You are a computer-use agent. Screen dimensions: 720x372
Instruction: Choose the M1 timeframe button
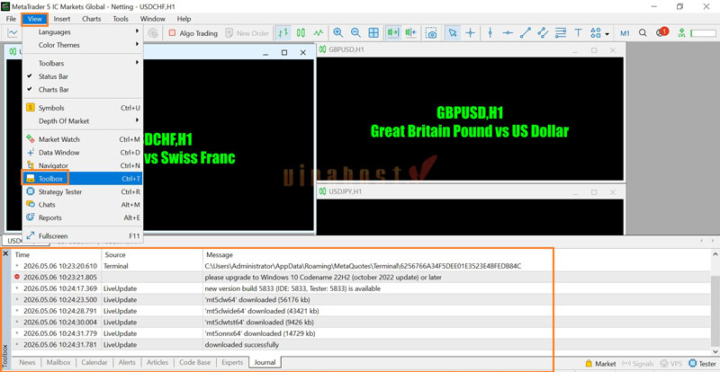point(625,33)
